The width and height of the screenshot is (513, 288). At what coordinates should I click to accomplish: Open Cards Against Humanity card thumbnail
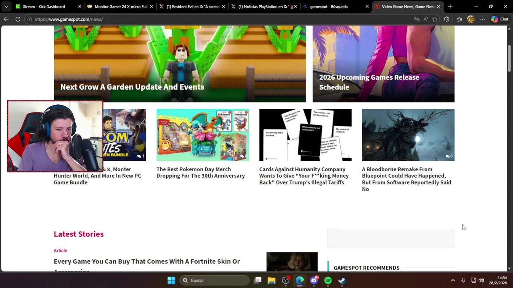pyautogui.click(x=305, y=135)
